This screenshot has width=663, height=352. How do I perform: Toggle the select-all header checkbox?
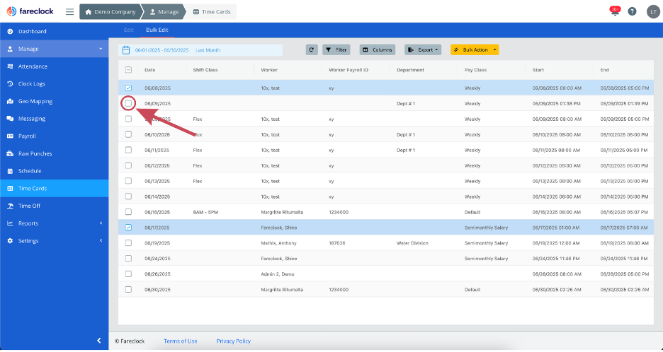(x=128, y=70)
